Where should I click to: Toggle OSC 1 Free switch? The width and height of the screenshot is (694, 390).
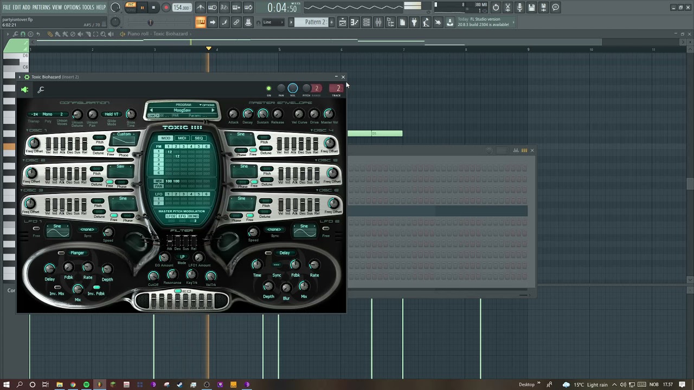coord(111,150)
